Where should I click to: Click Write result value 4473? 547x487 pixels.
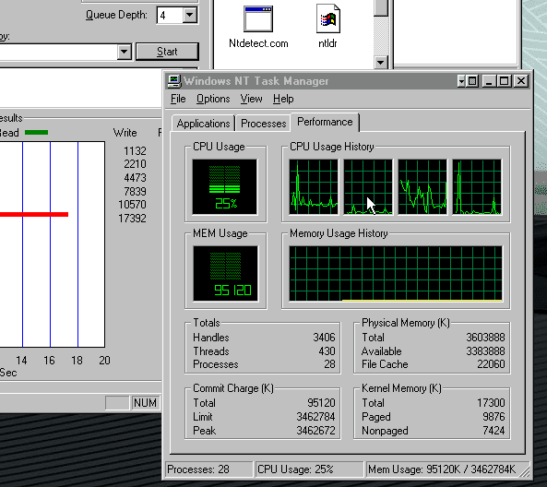pos(135,178)
